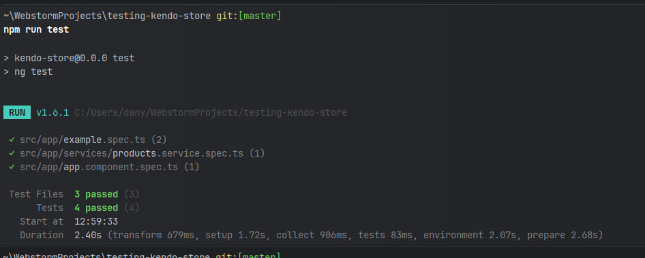Image resolution: width=645 pixels, height=258 pixels.
Task: Open products.service.spec.ts file path
Action: 132,154
